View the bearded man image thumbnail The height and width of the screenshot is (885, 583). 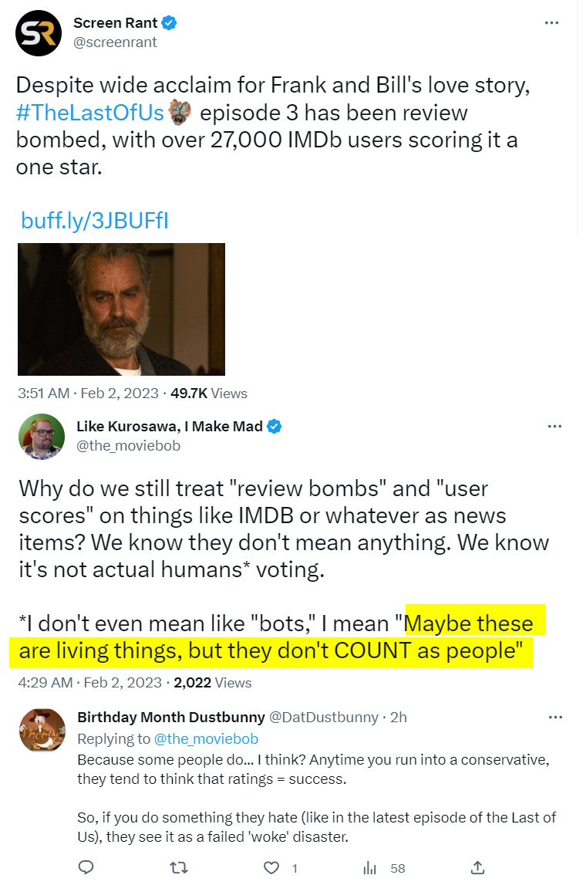(x=121, y=309)
